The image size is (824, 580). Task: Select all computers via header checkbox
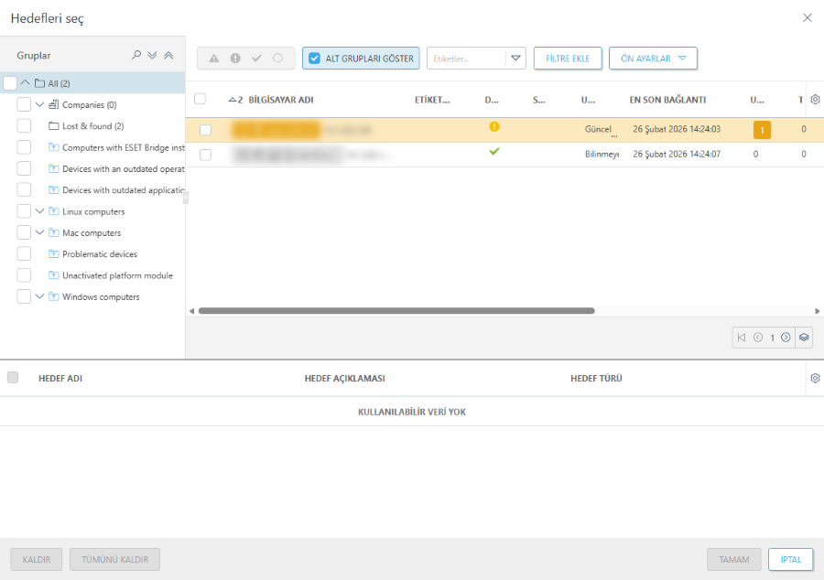(x=201, y=99)
